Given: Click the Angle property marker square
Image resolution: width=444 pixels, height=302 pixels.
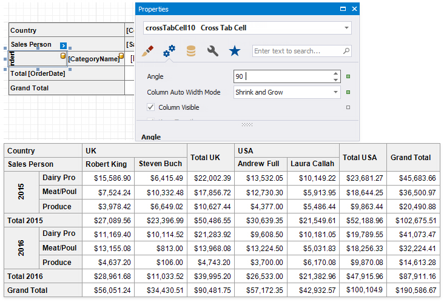Looking at the screenshot, I should pos(348,77).
